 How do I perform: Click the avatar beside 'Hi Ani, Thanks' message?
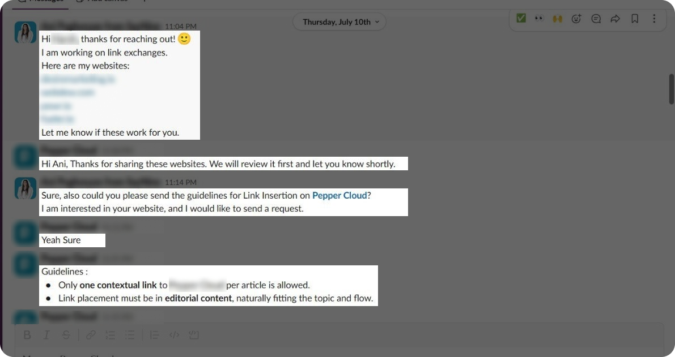26,157
